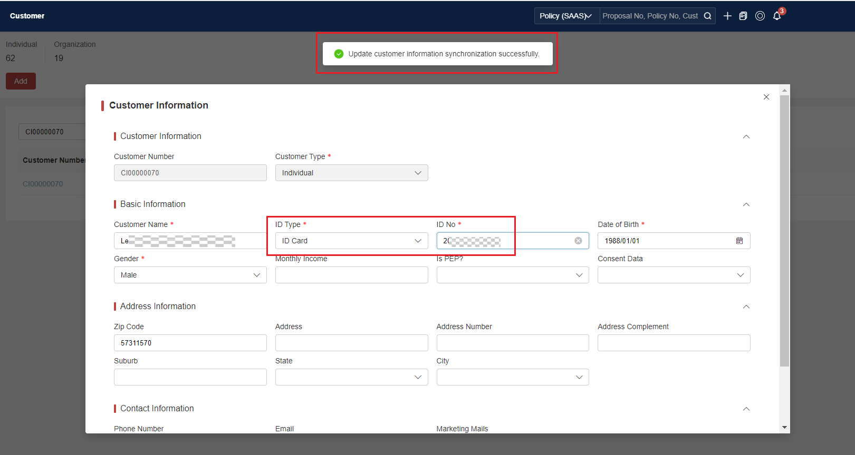Open the Gender dropdown showing Male

(x=190, y=275)
